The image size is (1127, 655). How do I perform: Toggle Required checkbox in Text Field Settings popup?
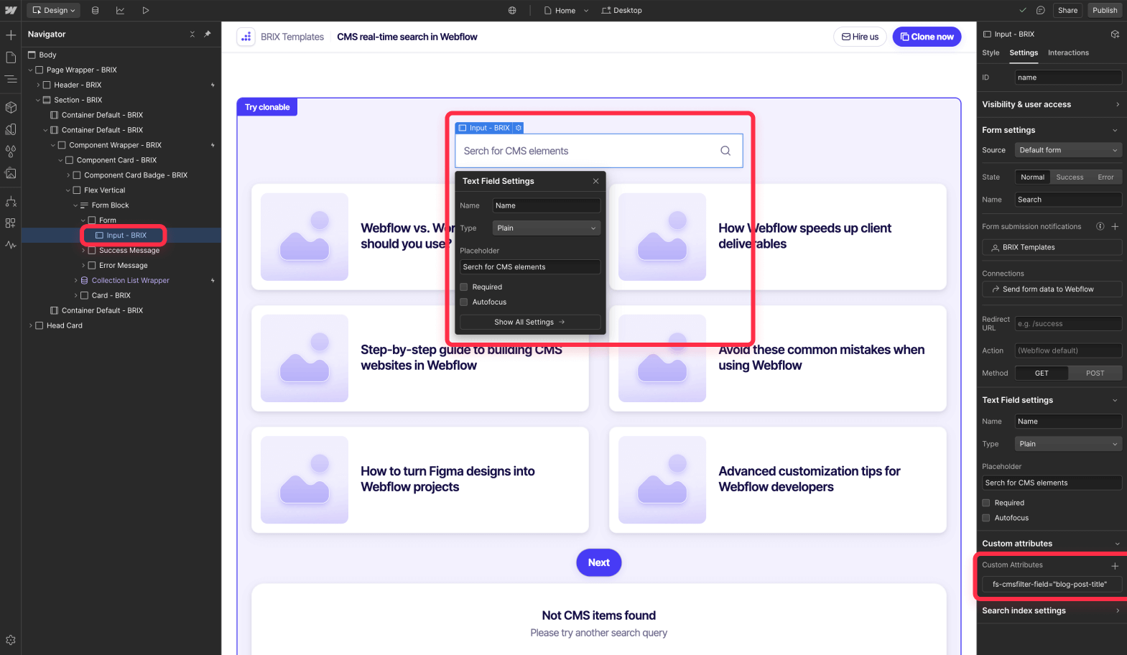coord(464,287)
